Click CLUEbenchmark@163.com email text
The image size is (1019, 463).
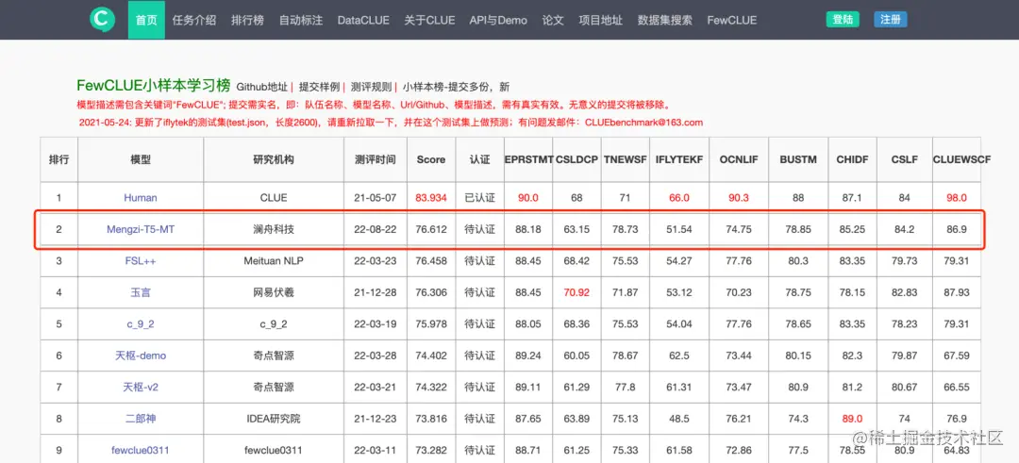(x=644, y=122)
